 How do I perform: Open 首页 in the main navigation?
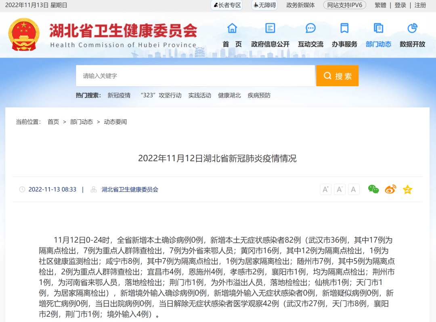[x=232, y=44]
